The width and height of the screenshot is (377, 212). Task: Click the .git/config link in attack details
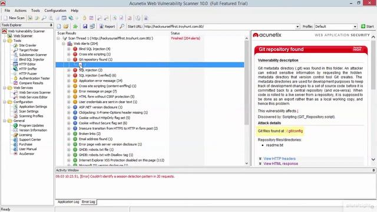295,131
